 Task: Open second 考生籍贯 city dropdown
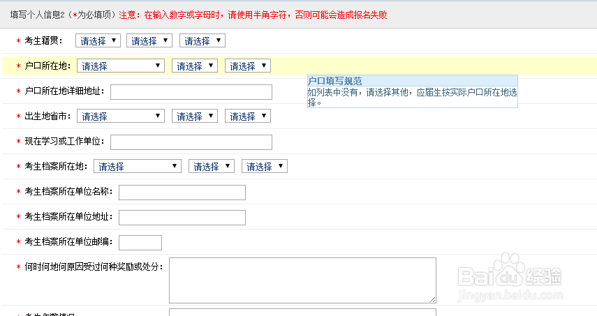pos(149,40)
